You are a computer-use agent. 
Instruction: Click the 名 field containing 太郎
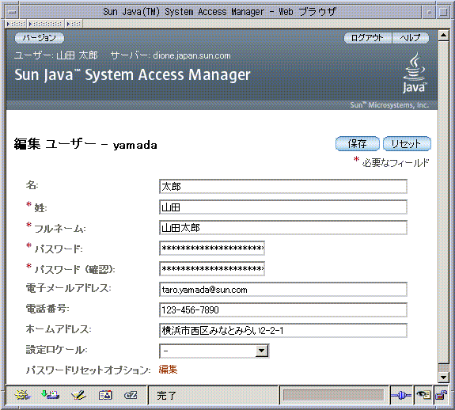pyautogui.click(x=283, y=186)
